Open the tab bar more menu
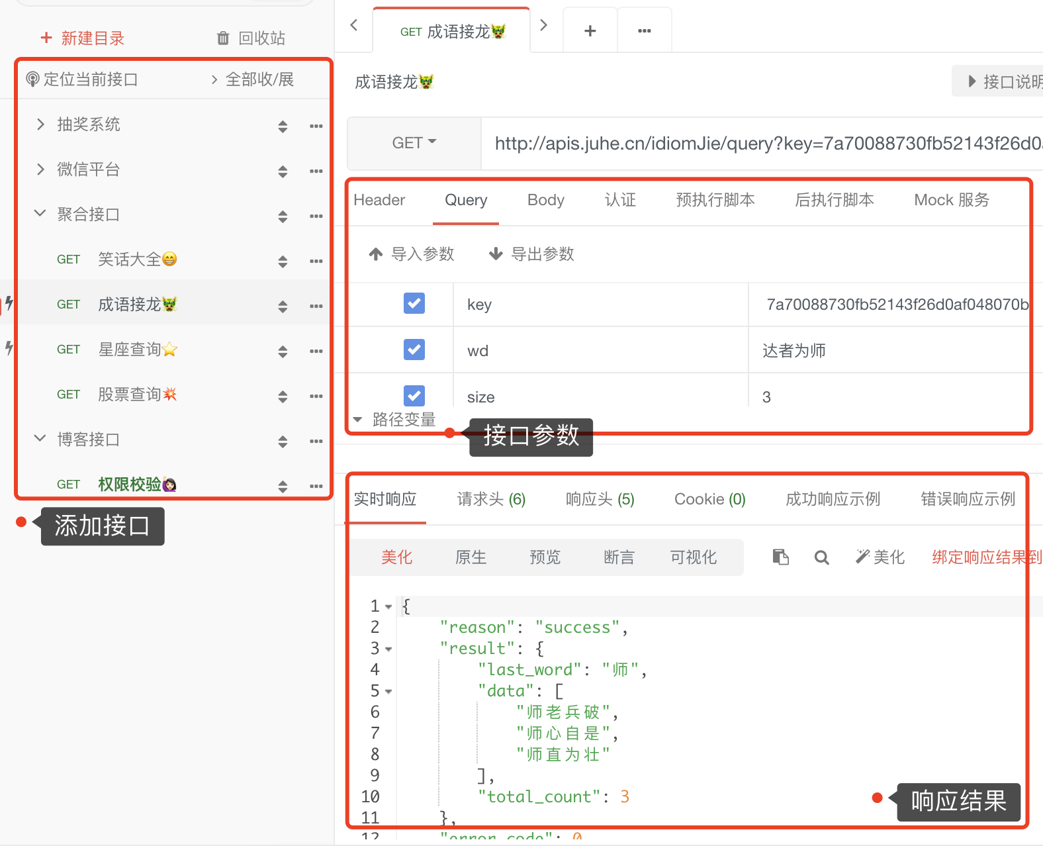This screenshot has width=1043, height=846. pyautogui.click(x=645, y=30)
